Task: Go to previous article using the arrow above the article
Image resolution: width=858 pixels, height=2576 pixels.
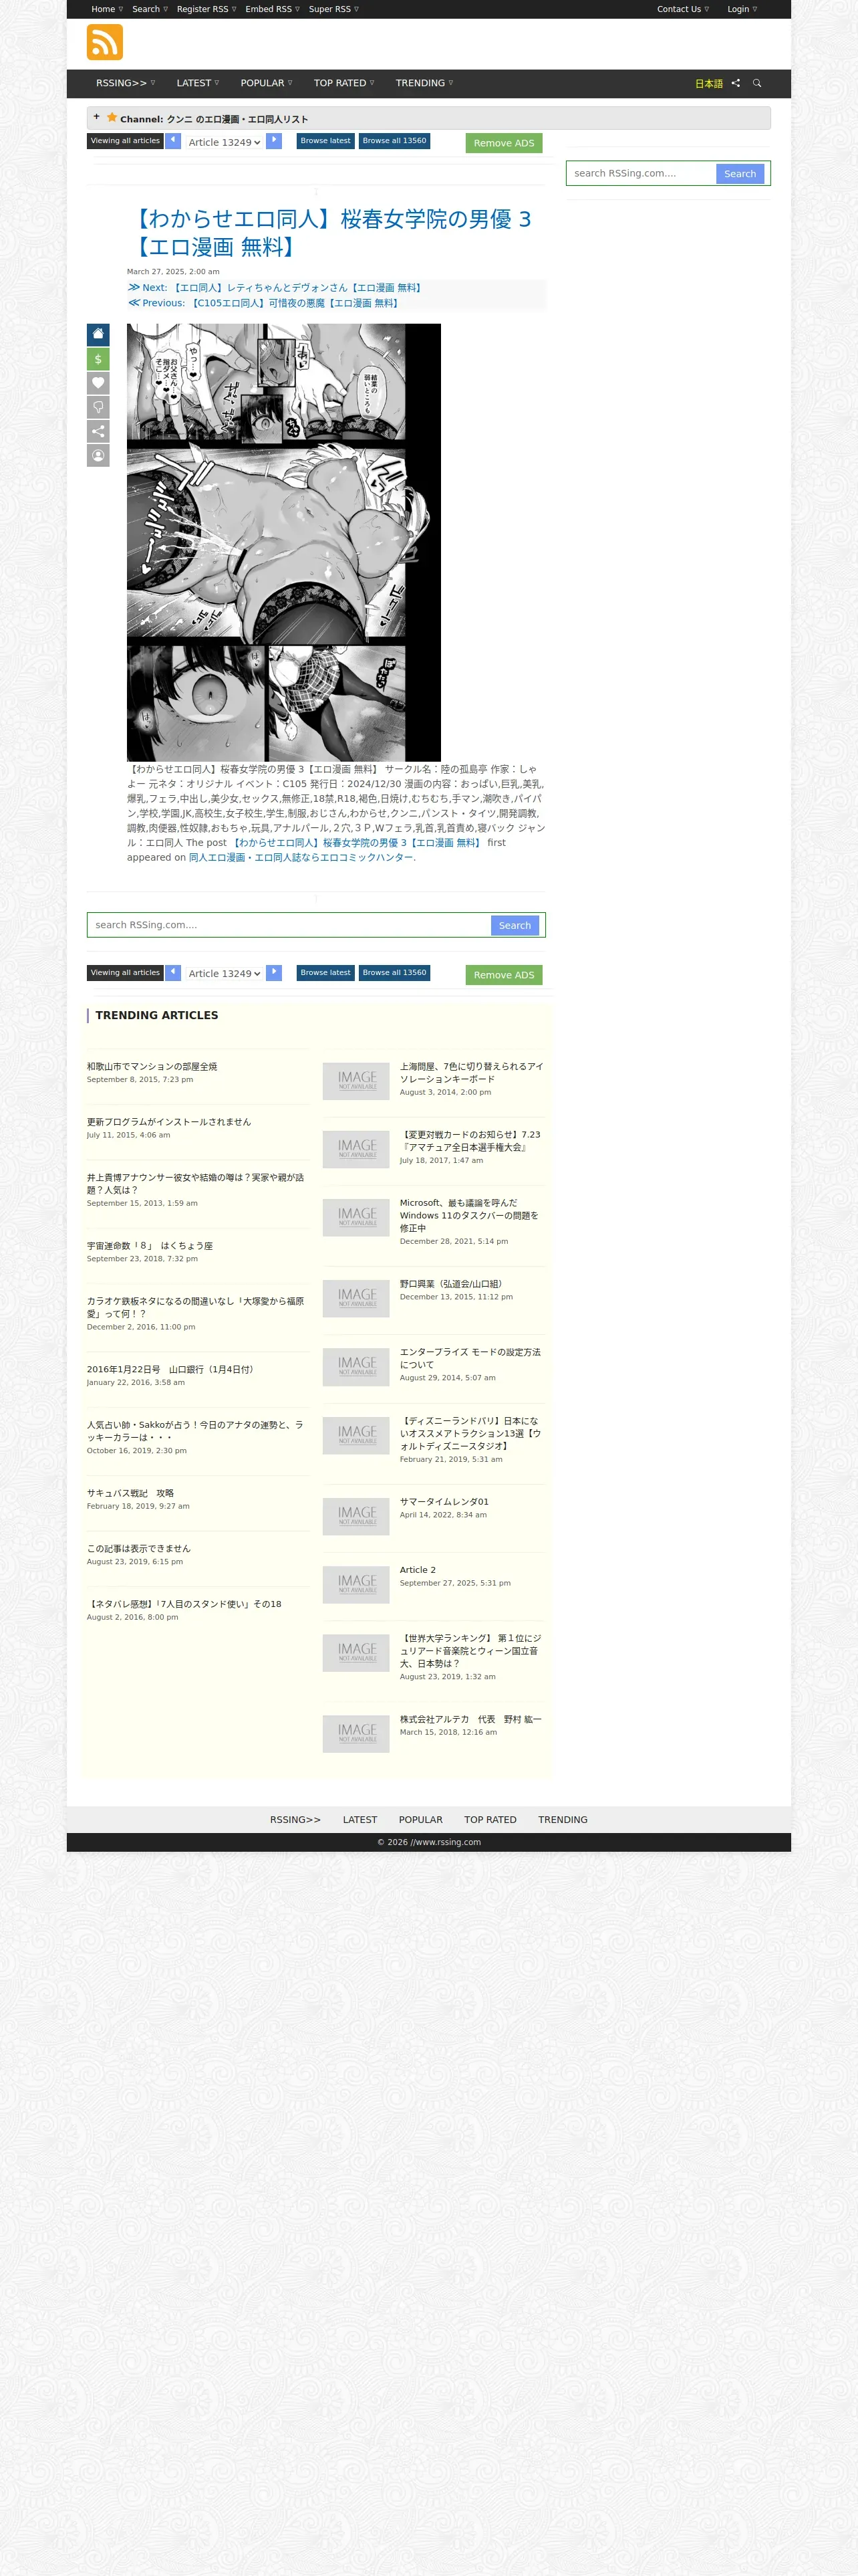Action: click(174, 141)
